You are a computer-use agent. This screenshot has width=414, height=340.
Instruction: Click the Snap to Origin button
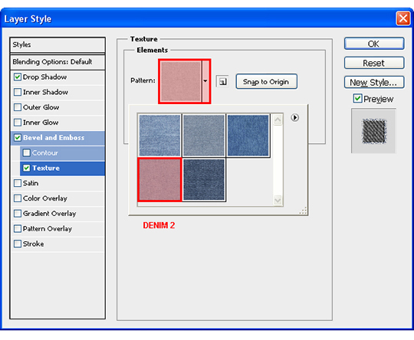click(266, 81)
